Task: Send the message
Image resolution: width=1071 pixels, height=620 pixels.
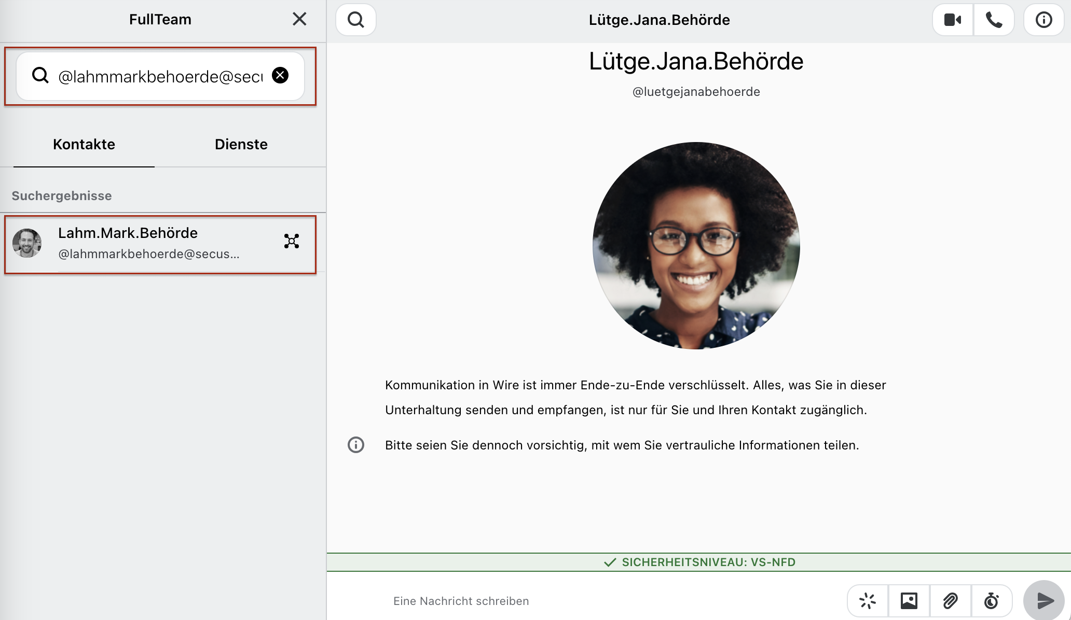Action: tap(1044, 601)
